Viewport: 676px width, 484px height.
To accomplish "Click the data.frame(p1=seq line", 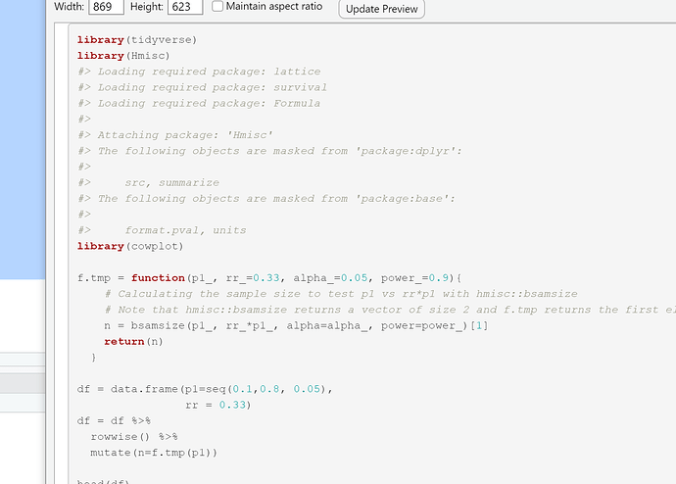I will (x=205, y=389).
